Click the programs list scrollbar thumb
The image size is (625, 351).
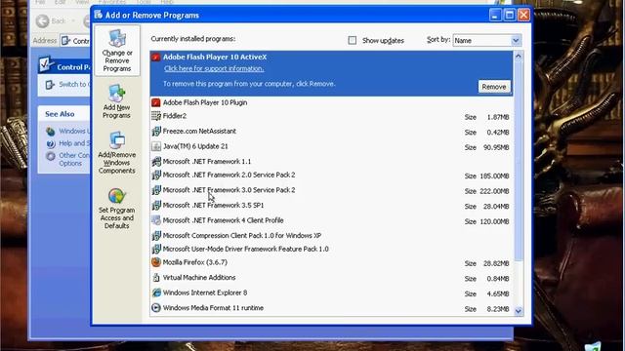point(519,161)
